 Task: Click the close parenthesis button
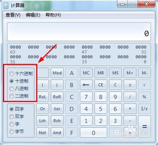coord(57,85)
